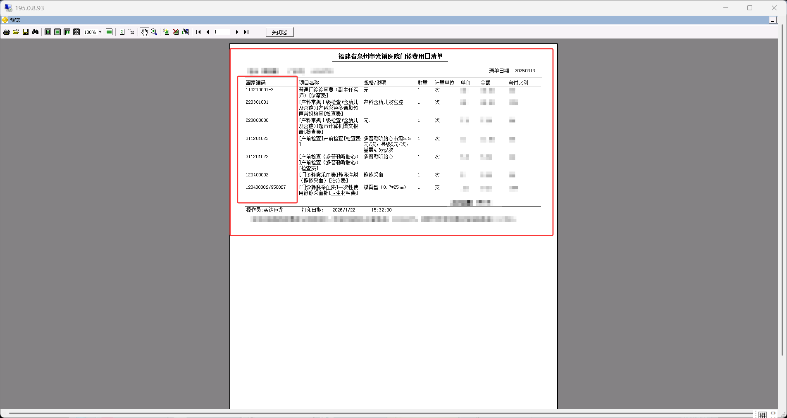Jump to the first page
The width and height of the screenshot is (787, 418).
(x=198, y=32)
